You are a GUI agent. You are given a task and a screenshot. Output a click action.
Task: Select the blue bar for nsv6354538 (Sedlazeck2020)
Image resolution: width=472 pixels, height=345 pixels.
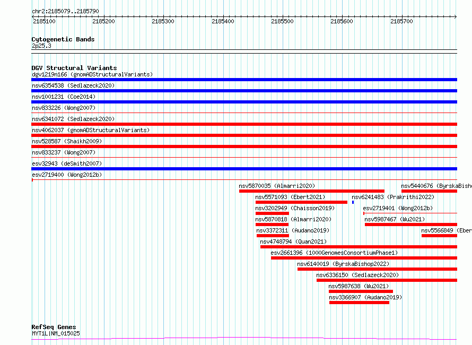244,91
